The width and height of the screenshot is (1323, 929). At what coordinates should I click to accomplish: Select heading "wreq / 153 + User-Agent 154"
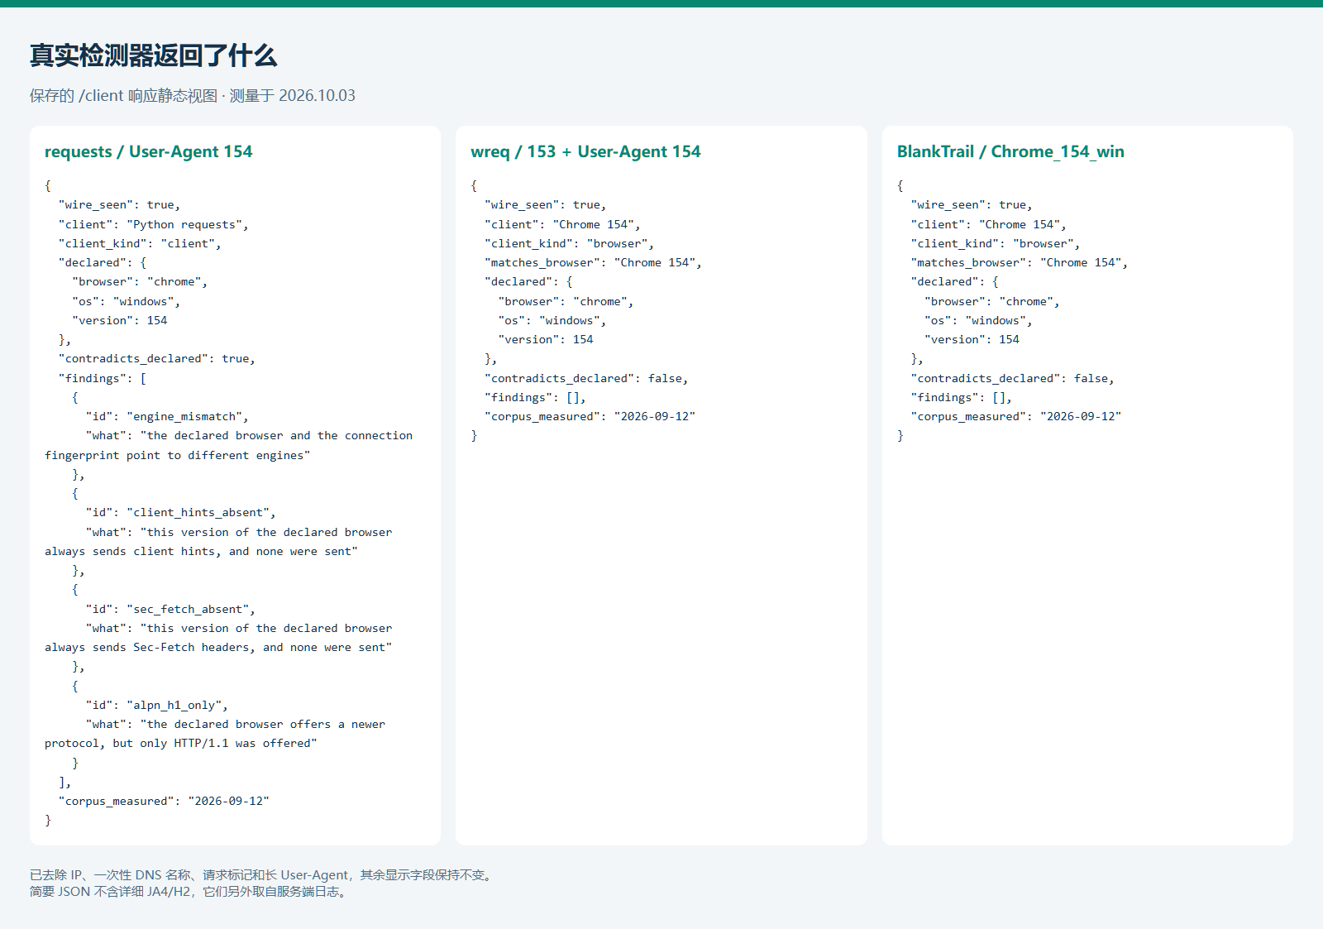[x=585, y=151]
